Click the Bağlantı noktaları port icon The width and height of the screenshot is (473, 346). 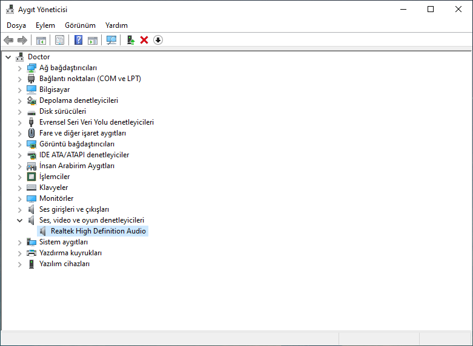31,79
